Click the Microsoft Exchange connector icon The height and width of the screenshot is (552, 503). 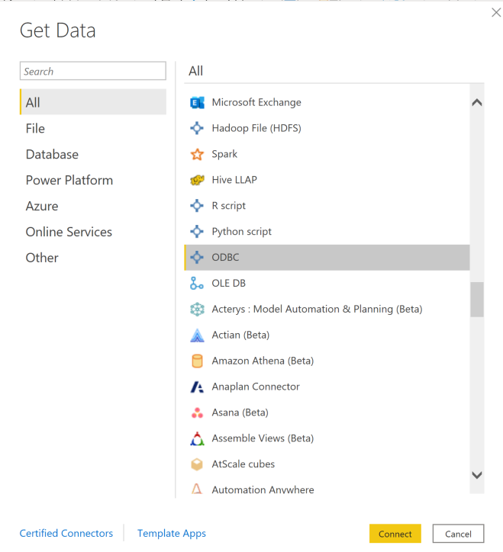point(197,102)
